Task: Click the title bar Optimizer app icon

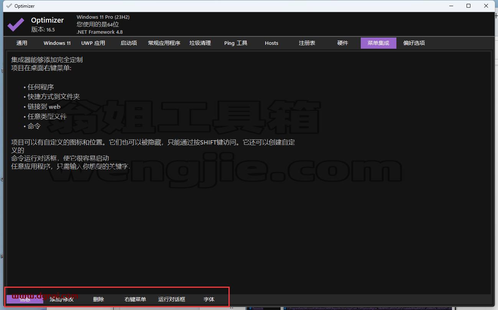Action: pos(9,6)
